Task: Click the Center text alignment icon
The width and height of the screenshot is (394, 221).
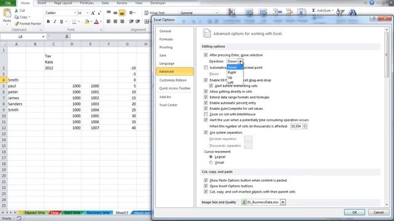Action: tap(115, 22)
